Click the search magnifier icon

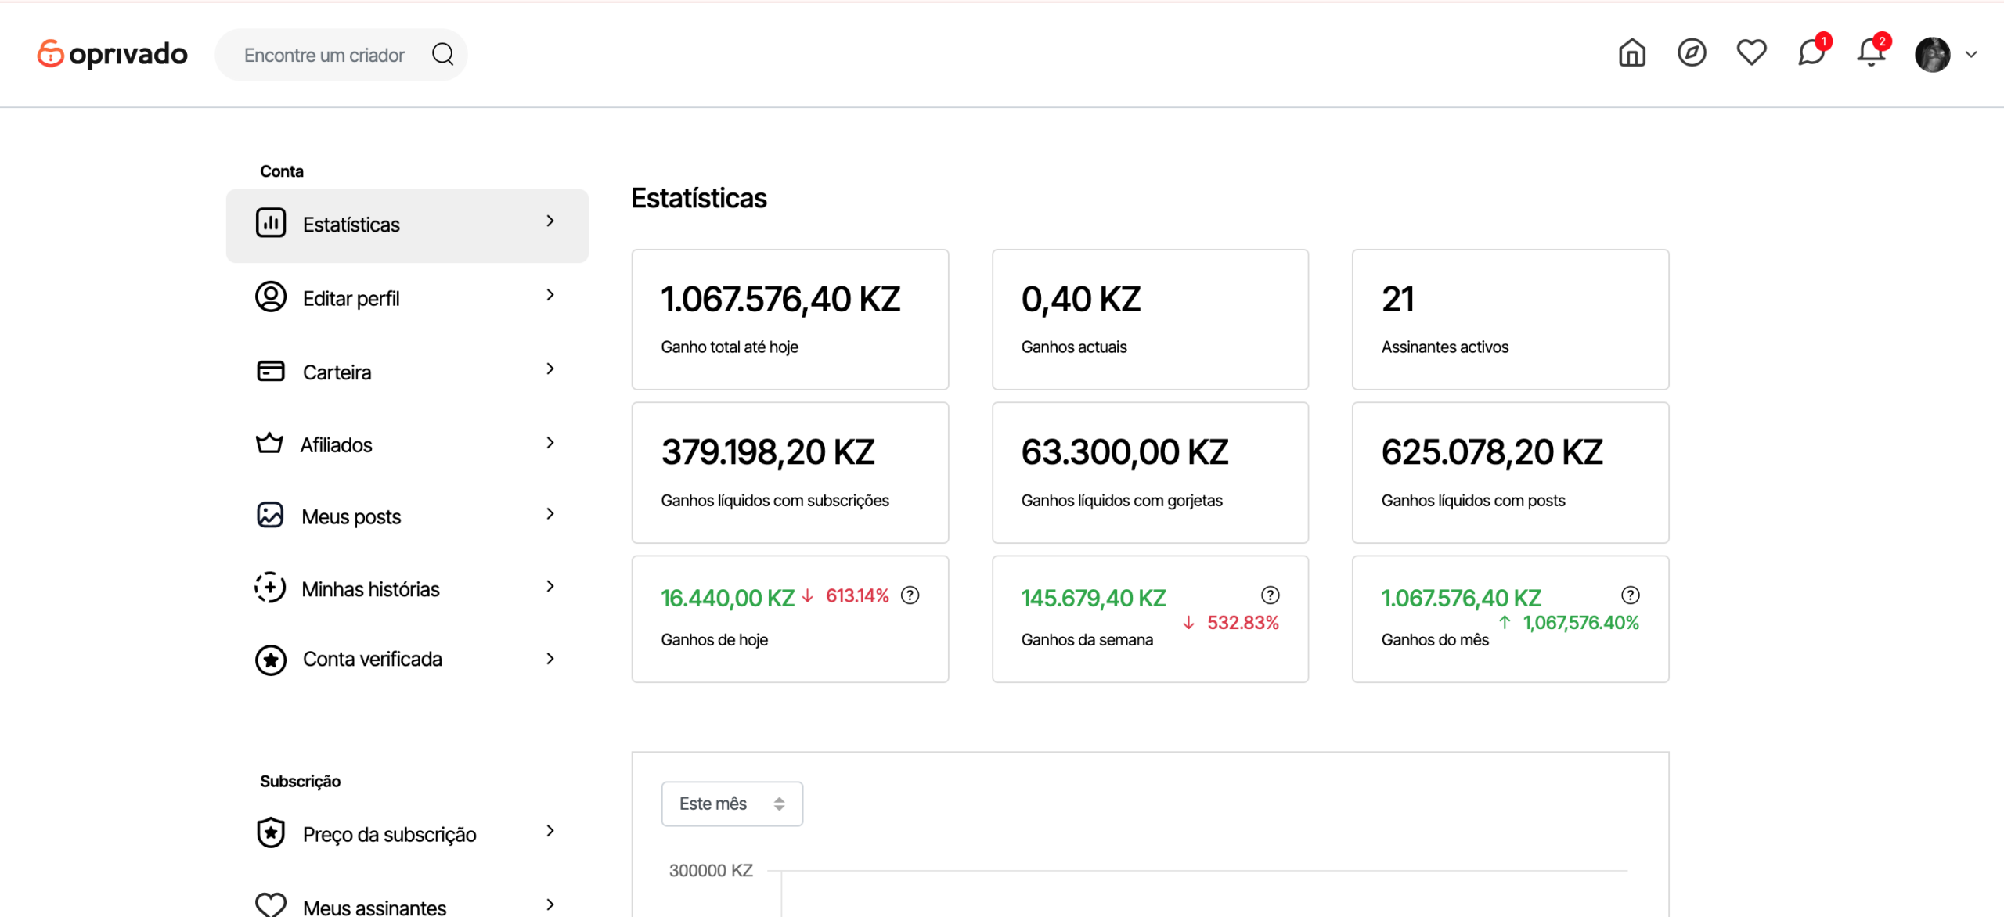coord(443,55)
